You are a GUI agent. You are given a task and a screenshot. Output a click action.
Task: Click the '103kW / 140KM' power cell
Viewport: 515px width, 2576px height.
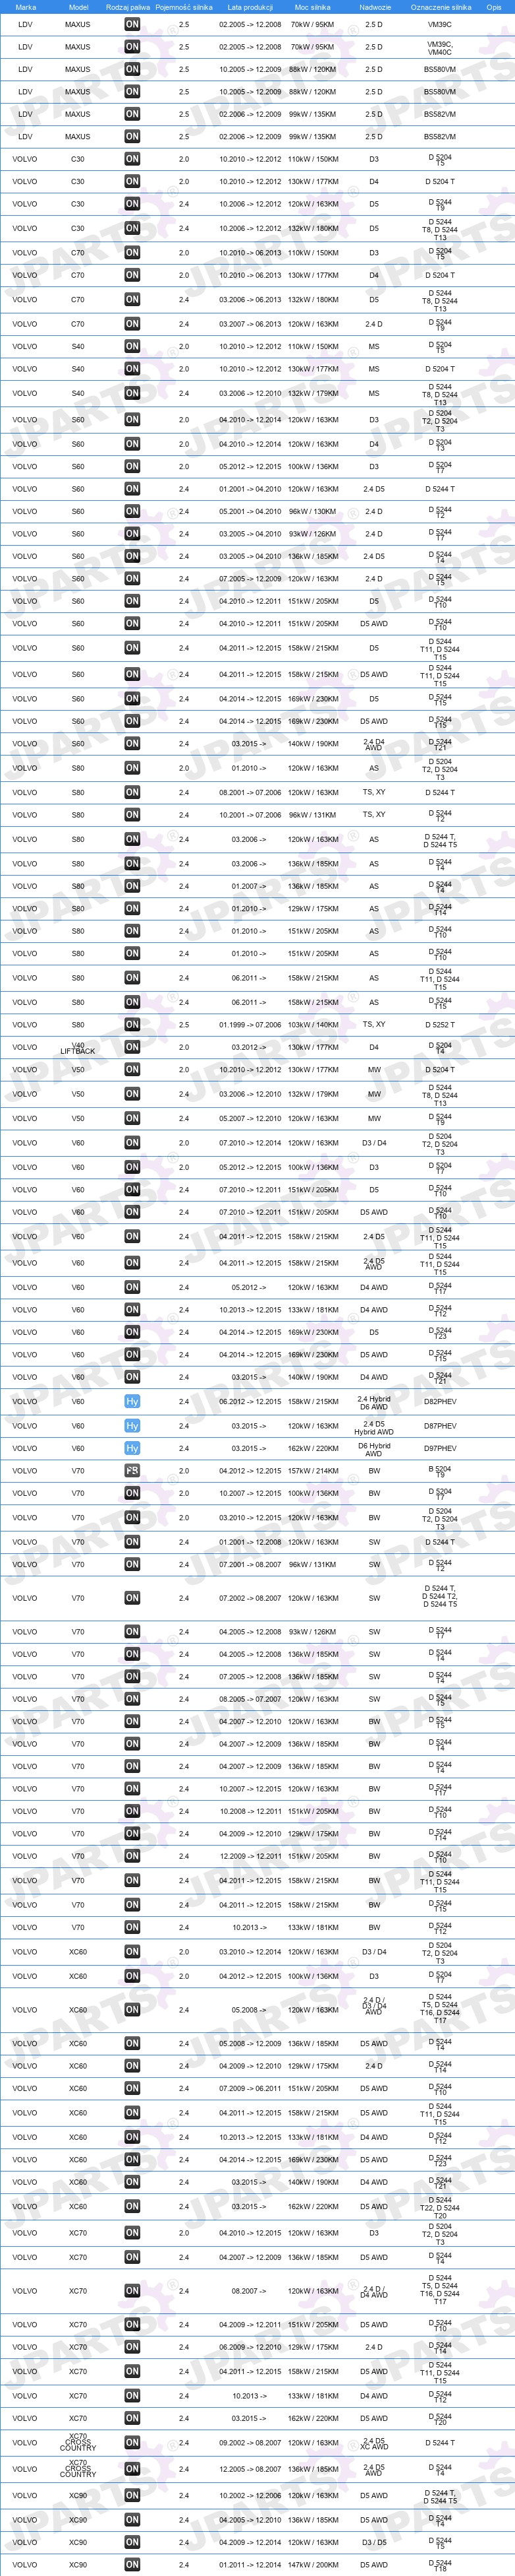(312, 1025)
